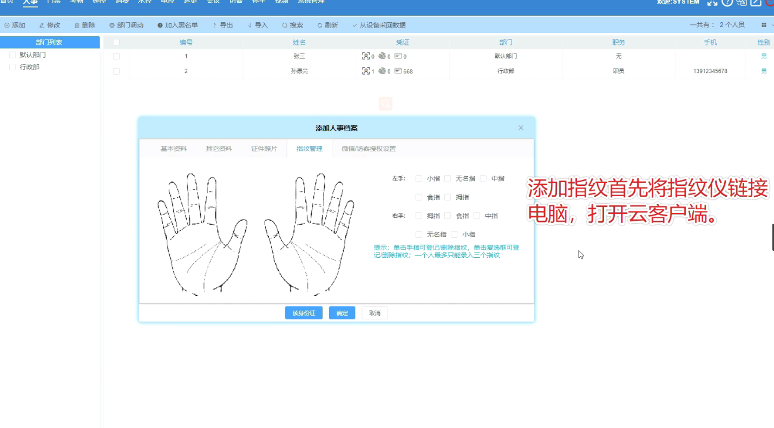Viewport: 774px width, 428px height.
Task: Select the checkbox for row 孙漂亮
Action: coord(116,71)
